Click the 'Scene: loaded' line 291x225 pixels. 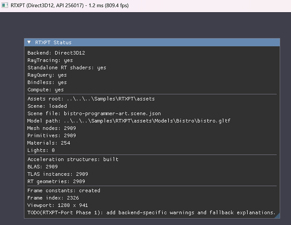tap(47, 106)
